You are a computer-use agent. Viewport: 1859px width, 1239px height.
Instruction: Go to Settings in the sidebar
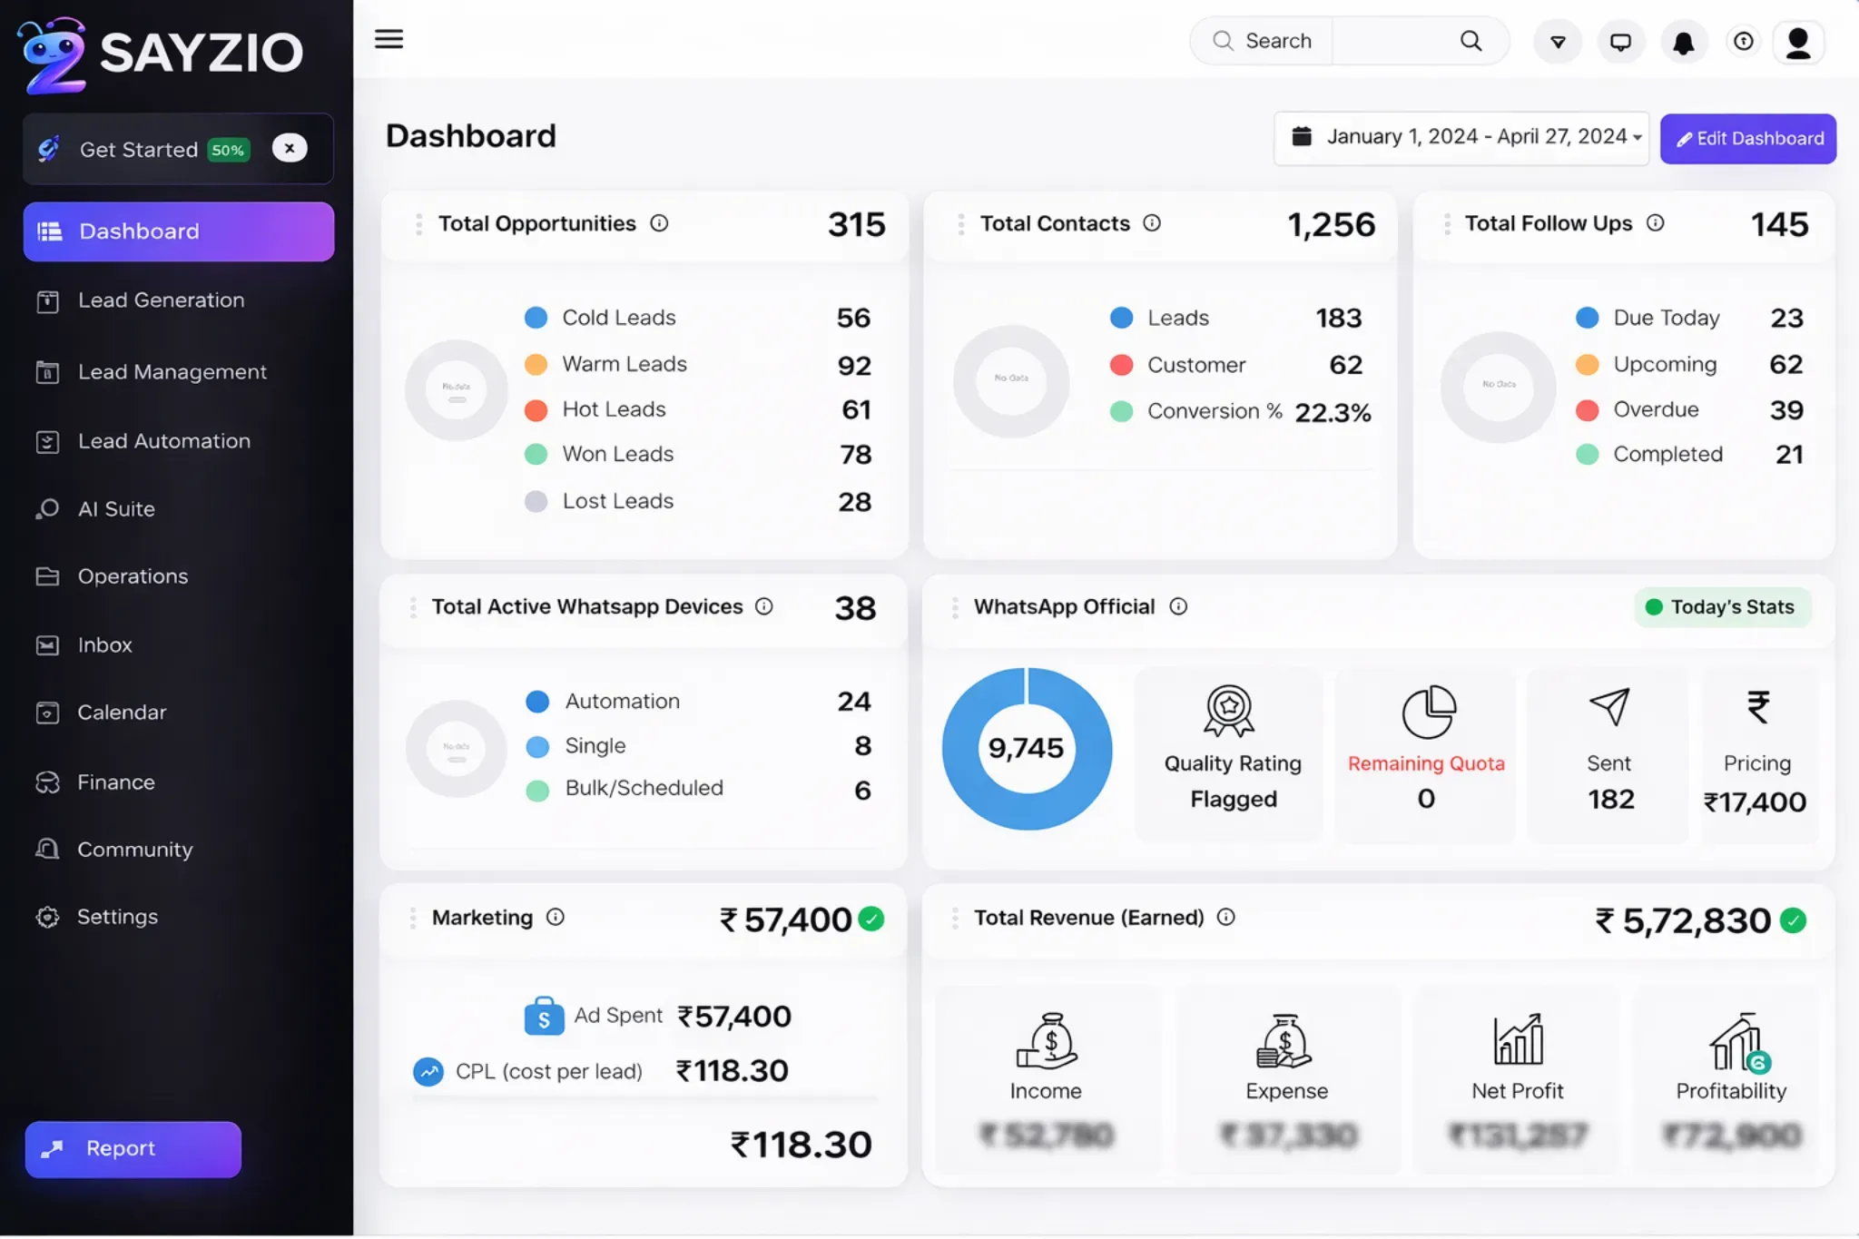[117, 917]
